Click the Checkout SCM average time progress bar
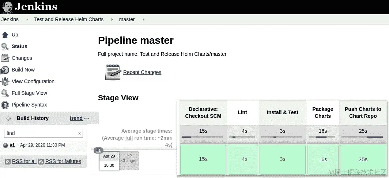 click(202, 137)
